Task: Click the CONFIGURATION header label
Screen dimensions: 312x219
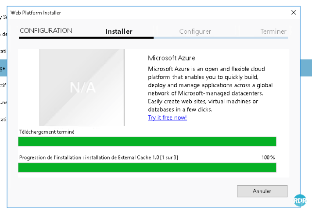Action: pyautogui.click(x=46, y=31)
